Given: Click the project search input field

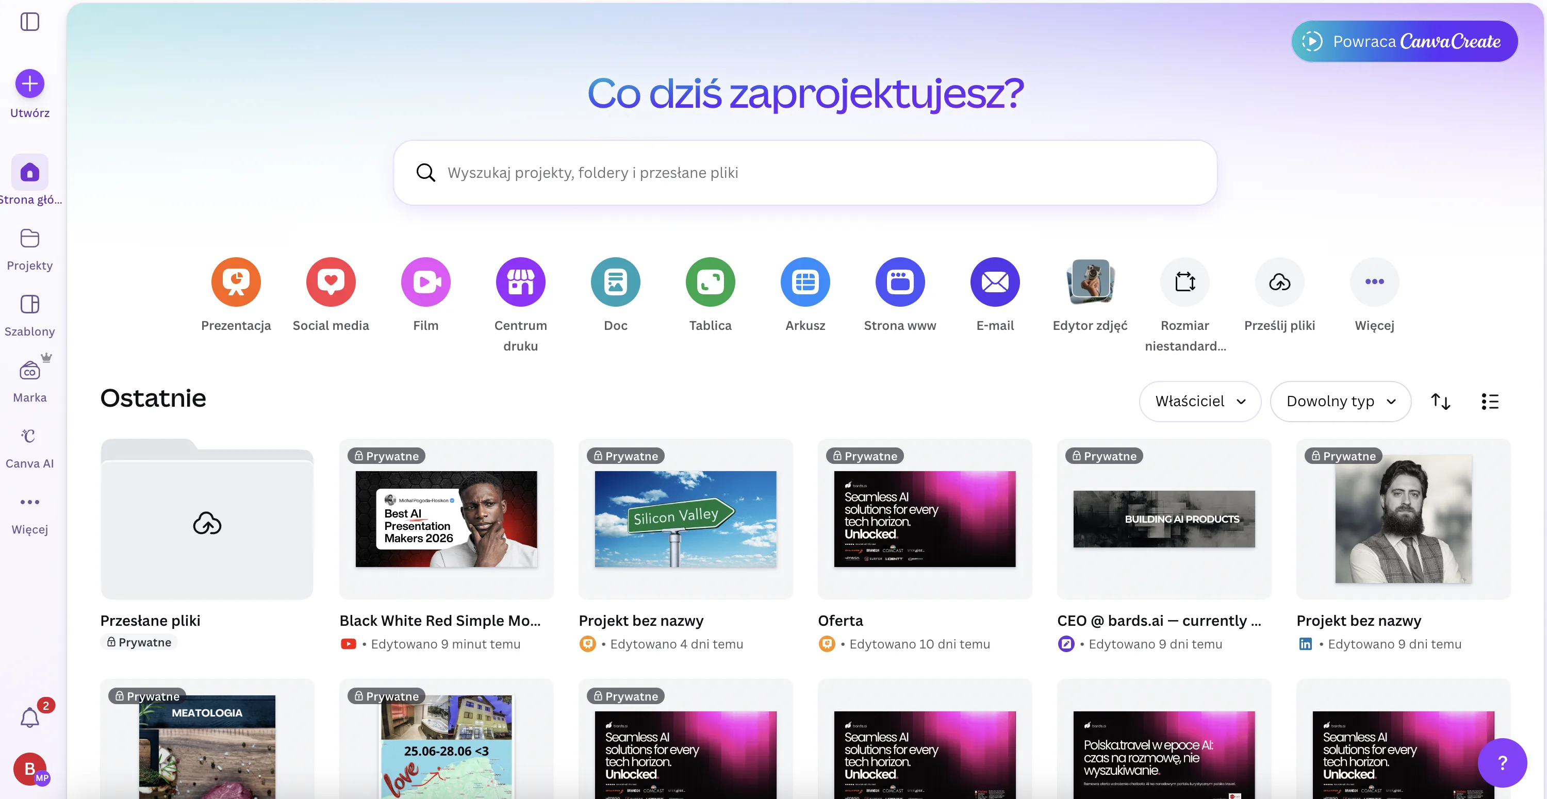Looking at the screenshot, I should point(805,173).
